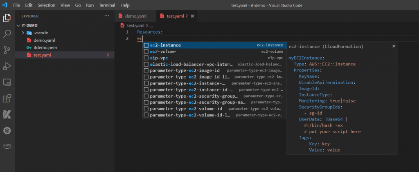Open Run and Debug view
The height and width of the screenshot is (172, 419).
(7, 66)
